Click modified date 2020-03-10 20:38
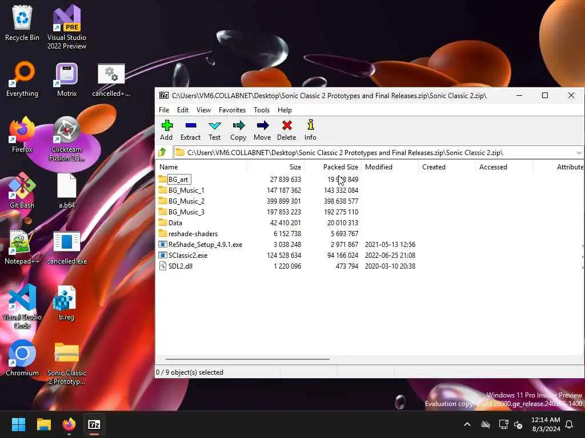Image resolution: width=585 pixels, height=438 pixels. click(x=390, y=266)
